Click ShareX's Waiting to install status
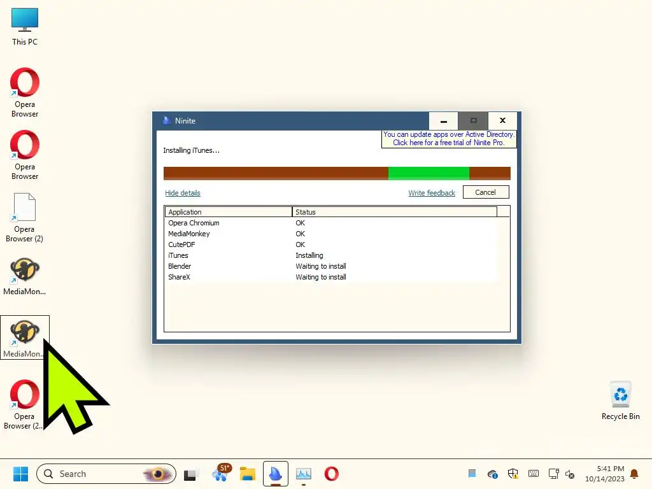The width and height of the screenshot is (652, 489). click(x=321, y=277)
